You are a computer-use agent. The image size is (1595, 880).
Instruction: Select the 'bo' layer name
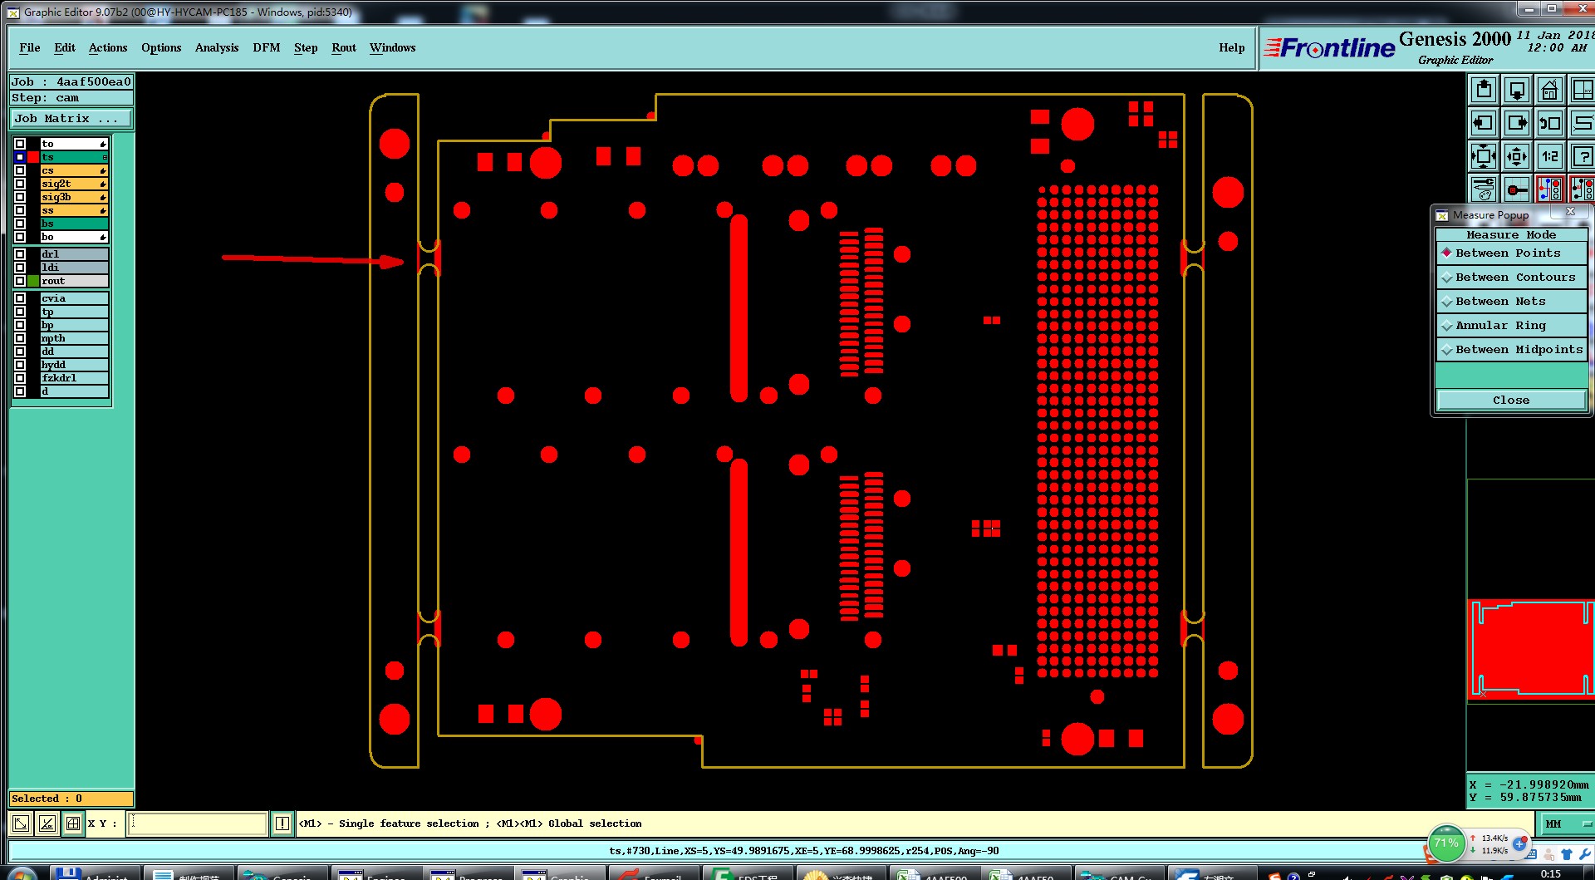tap(75, 237)
